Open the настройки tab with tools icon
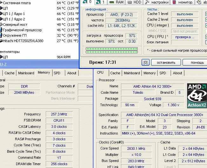 click(x=156, y=2)
